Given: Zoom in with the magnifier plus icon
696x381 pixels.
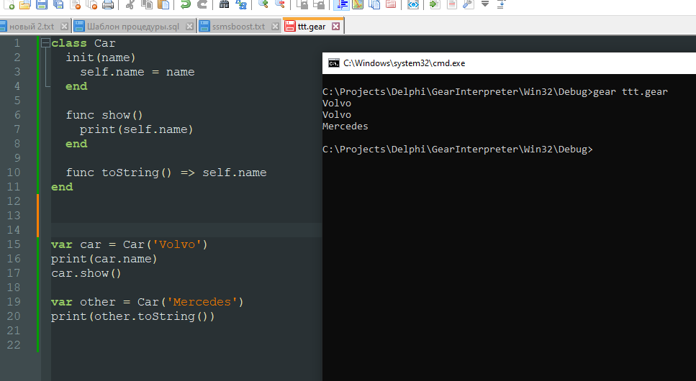Looking at the screenshot, I should (263, 4).
